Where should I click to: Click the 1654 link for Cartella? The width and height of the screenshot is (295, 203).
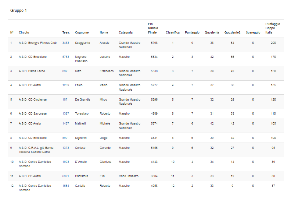[x=66, y=186]
